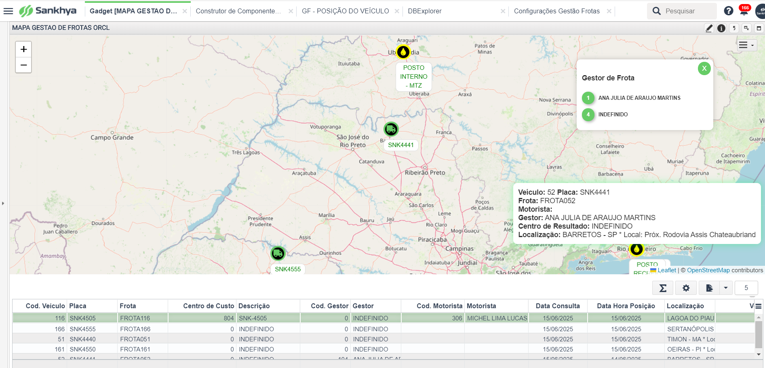
Task: Show gadget information icon
Action: coord(721,28)
